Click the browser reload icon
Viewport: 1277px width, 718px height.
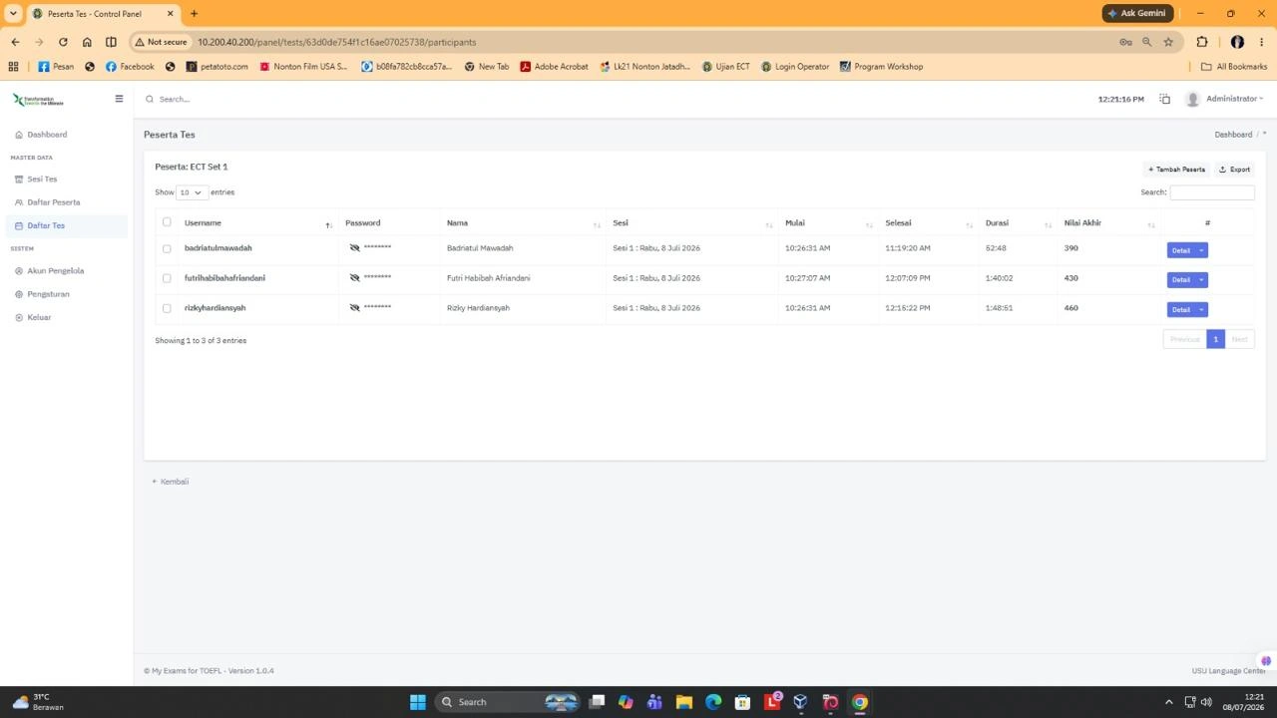63,42
